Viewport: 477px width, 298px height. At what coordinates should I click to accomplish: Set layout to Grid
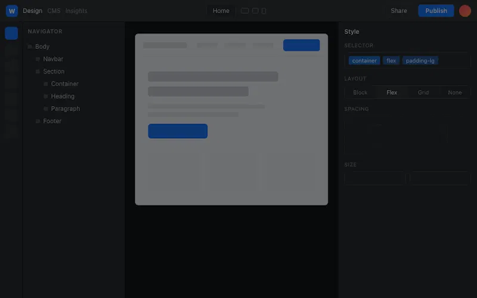[423, 92]
